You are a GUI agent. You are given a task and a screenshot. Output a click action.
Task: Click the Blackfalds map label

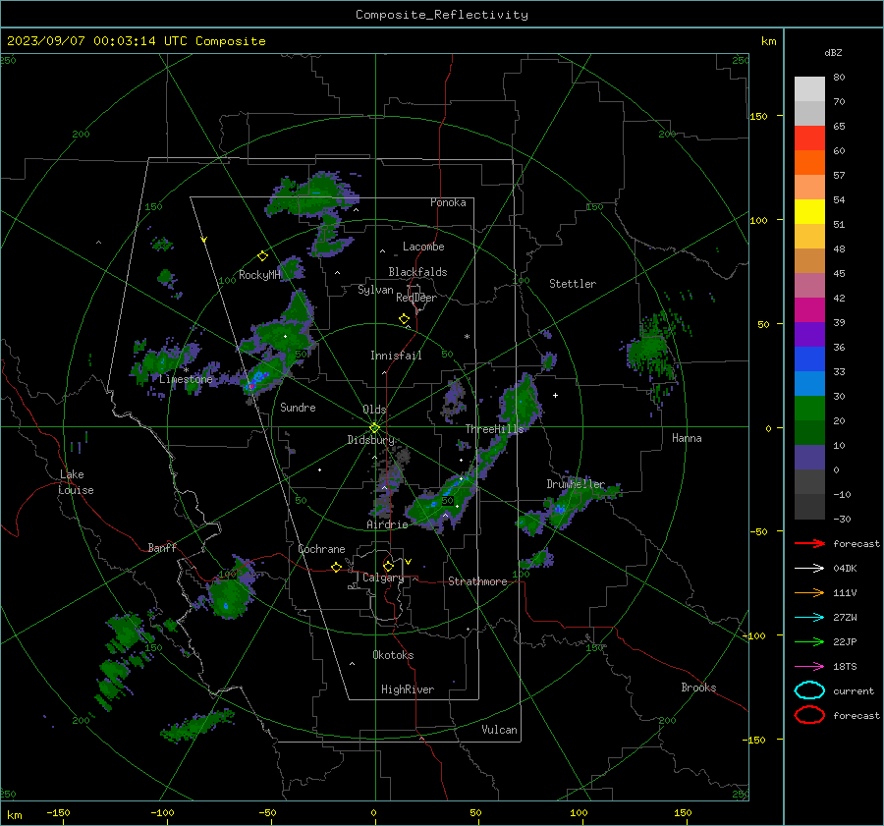tap(417, 272)
